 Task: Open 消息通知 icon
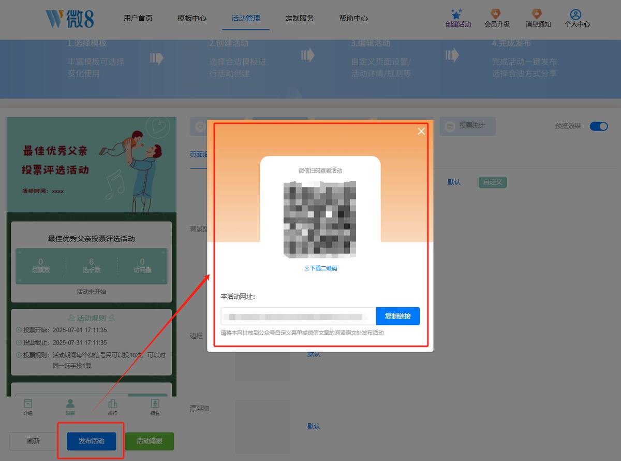click(x=537, y=14)
